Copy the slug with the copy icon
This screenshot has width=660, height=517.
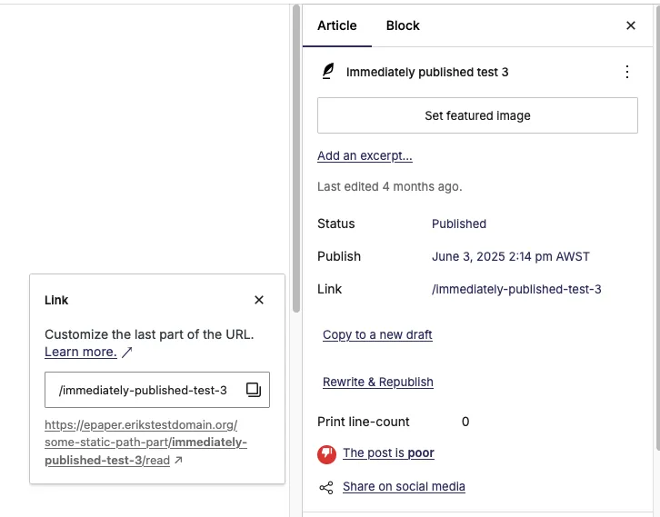click(254, 390)
